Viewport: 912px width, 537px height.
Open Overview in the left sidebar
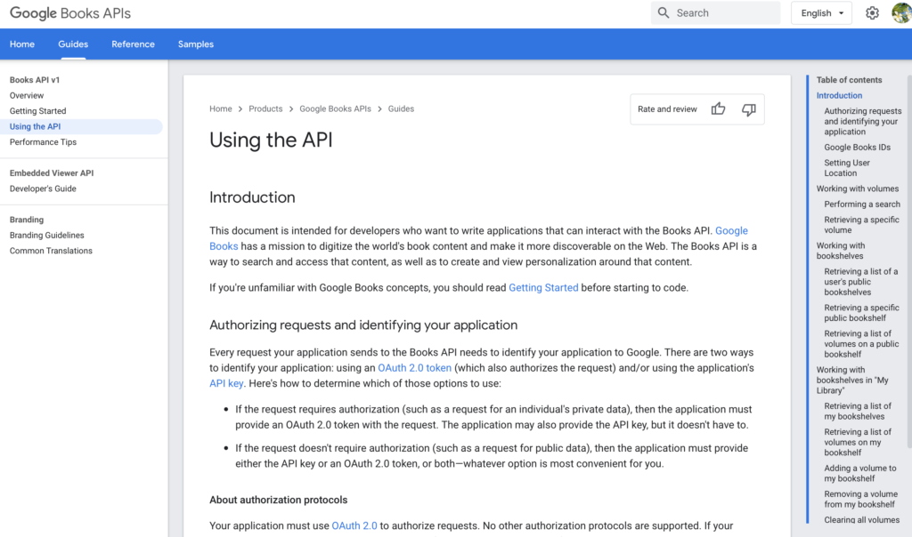(x=27, y=95)
